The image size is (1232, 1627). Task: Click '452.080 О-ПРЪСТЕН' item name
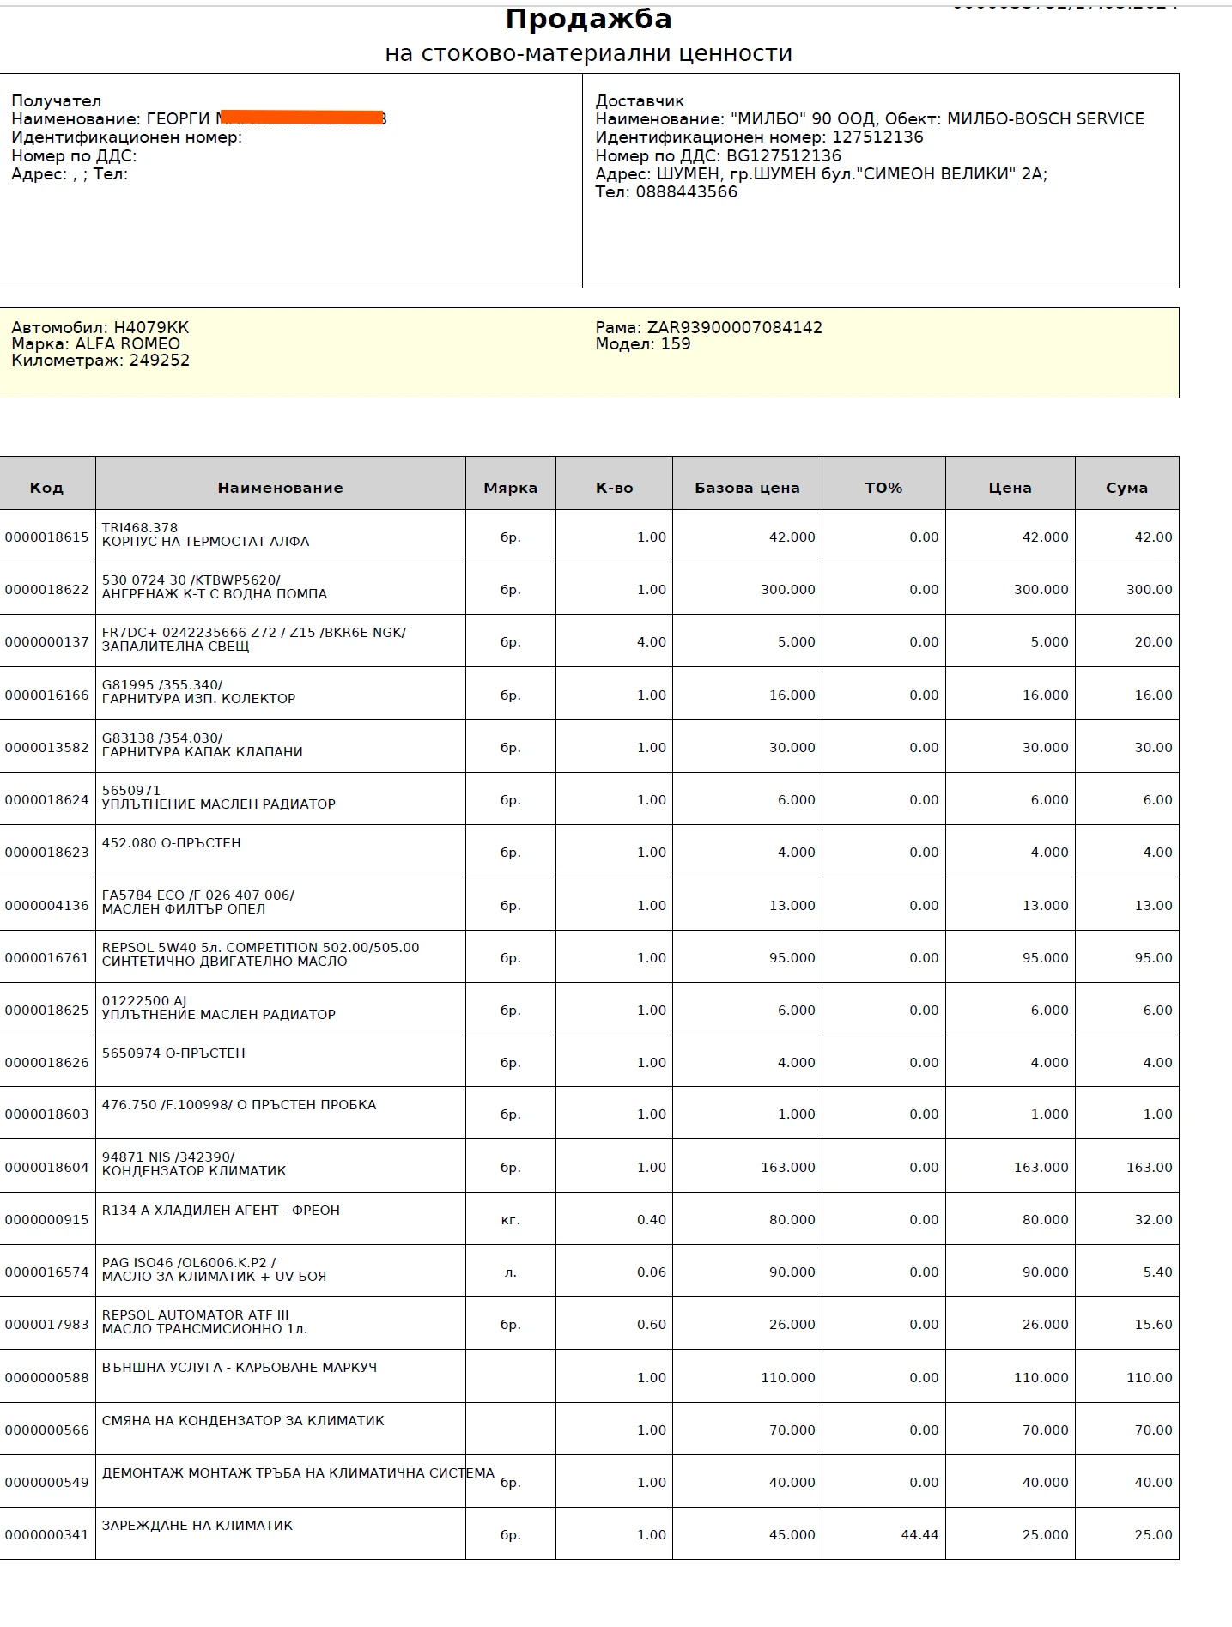click(x=171, y=843)
